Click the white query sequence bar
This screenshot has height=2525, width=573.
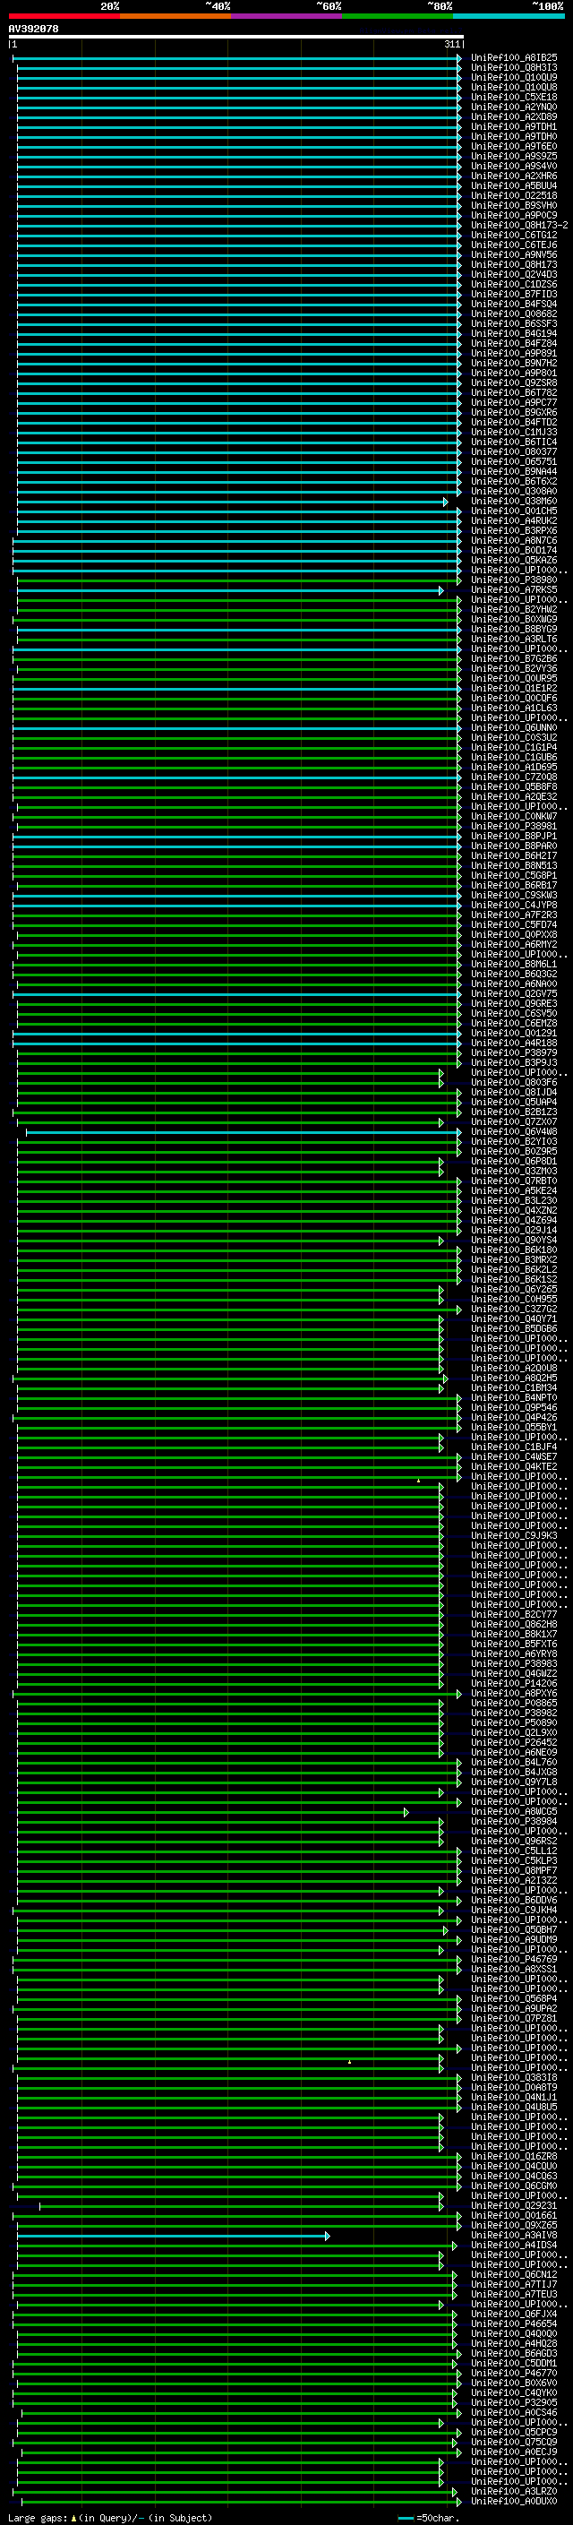pyautogui.click(x=236, y=38)
